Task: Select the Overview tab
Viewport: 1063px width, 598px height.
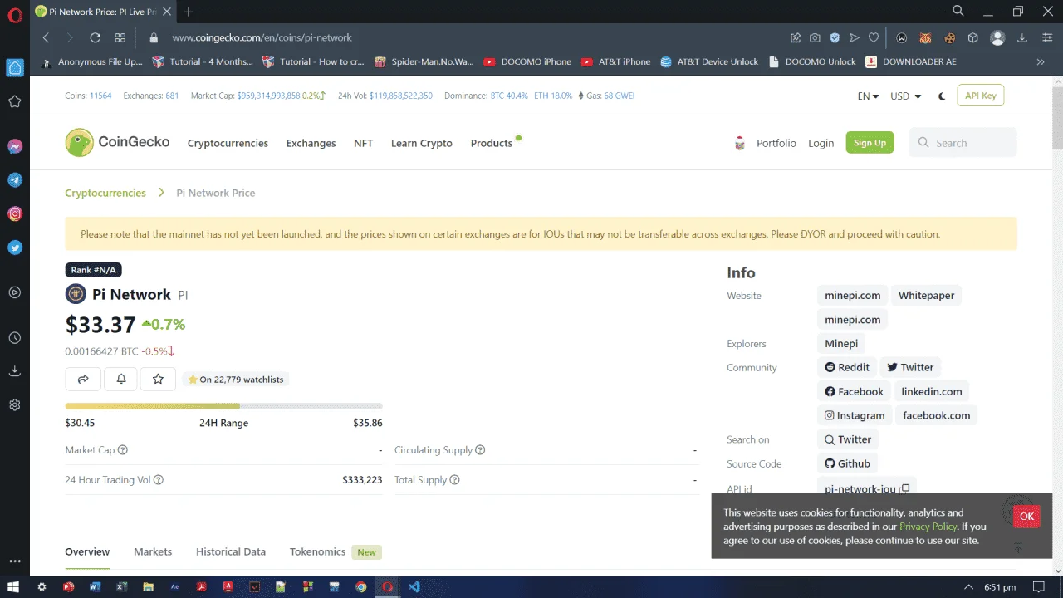Action: click(87, 551)
